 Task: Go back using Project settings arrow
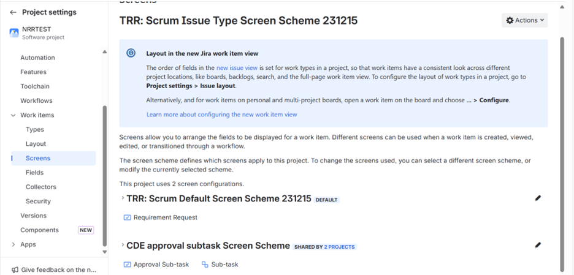point(13,12)
